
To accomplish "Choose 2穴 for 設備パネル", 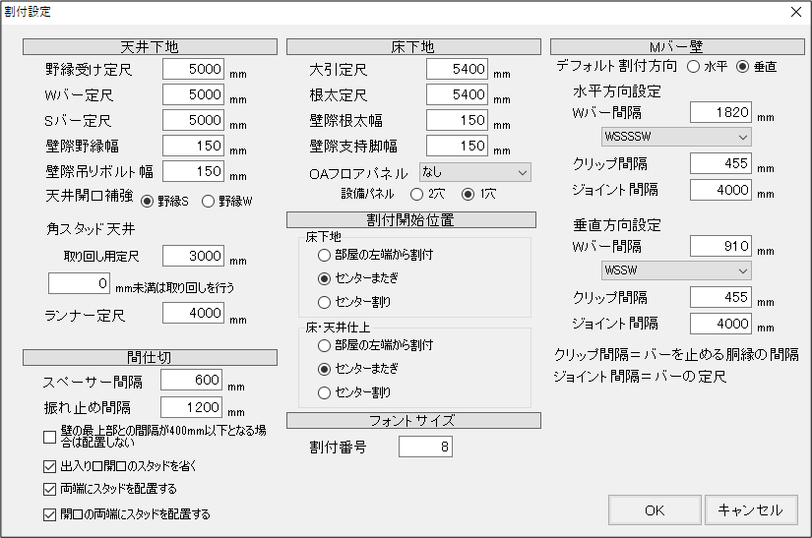I will point(416,194).
